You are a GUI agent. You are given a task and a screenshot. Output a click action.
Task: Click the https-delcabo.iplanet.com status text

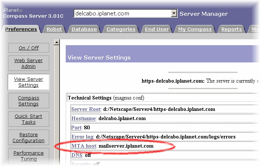point(173,81)
